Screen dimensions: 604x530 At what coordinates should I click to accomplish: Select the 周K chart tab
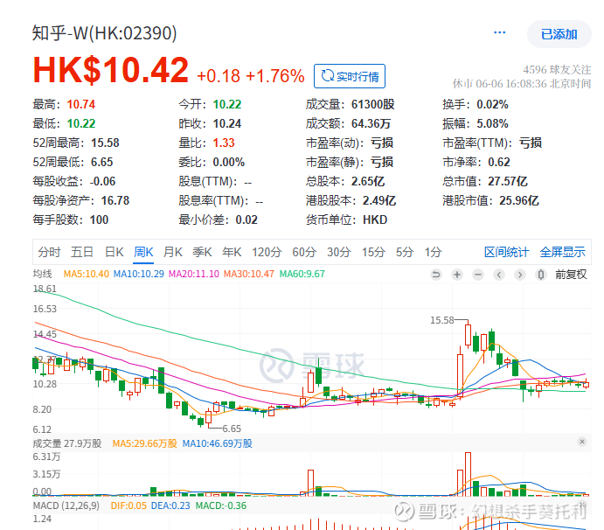[143, 252]
